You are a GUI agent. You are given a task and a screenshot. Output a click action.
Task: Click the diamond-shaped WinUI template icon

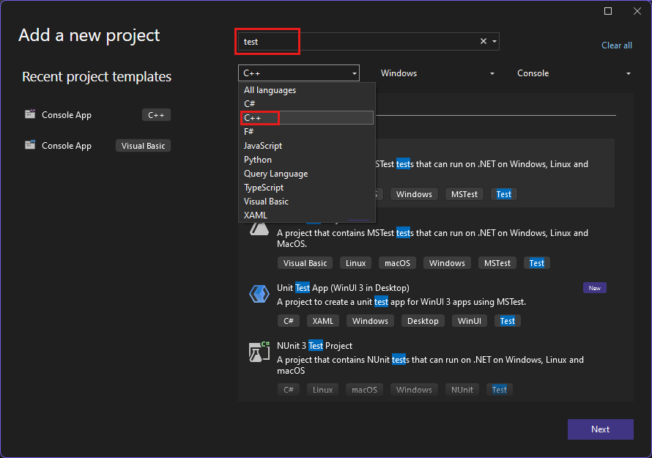tap(259, 293)
